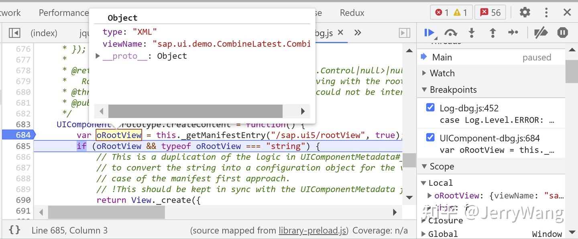Open the Performance panel tab
Screen dimensions: 578x239
(63, 12)
